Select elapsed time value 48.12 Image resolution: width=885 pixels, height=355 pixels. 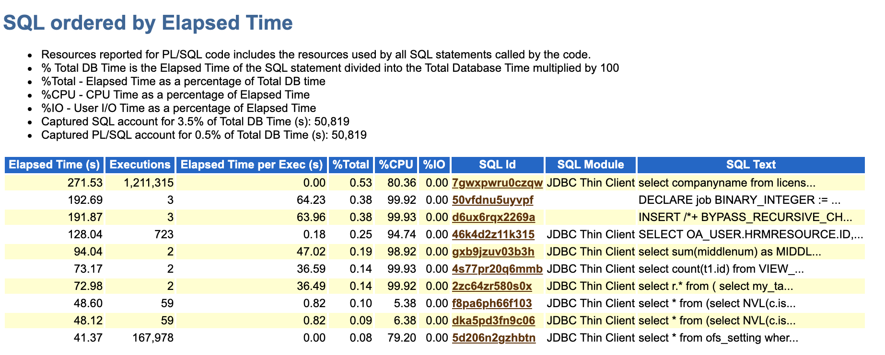88,321
